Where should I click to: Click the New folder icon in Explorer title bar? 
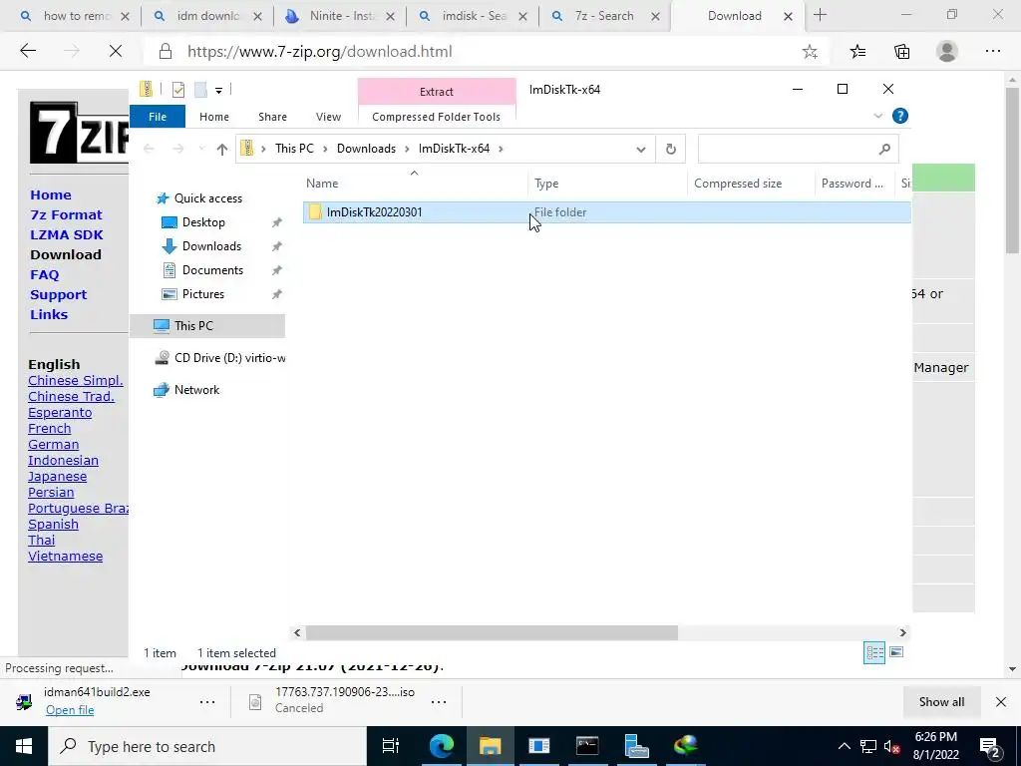click(200, 90)
